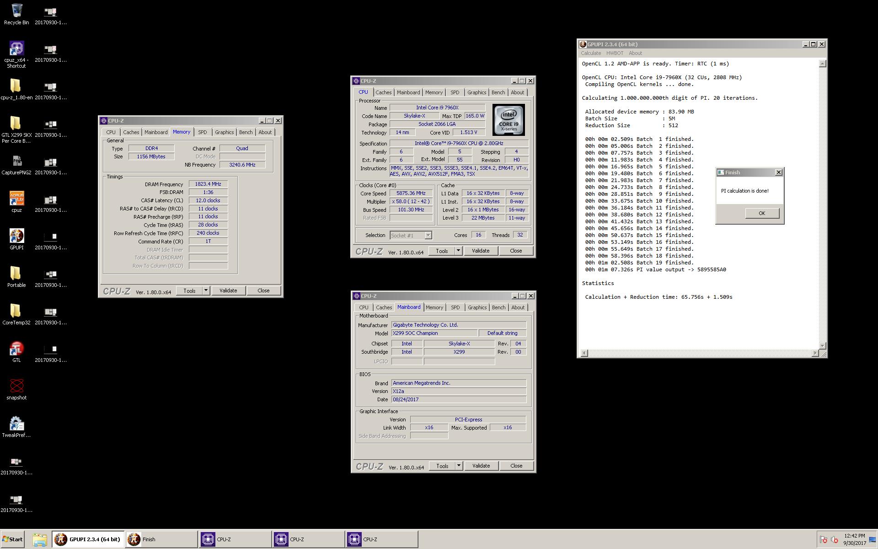This screenshot has width=878, height=549.
Task: Switch to the Finish taskbar item
Action: click(x=161, y=539)
